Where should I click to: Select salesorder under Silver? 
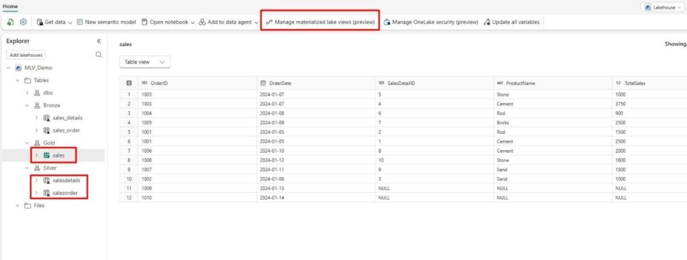(x=65, y=192)
